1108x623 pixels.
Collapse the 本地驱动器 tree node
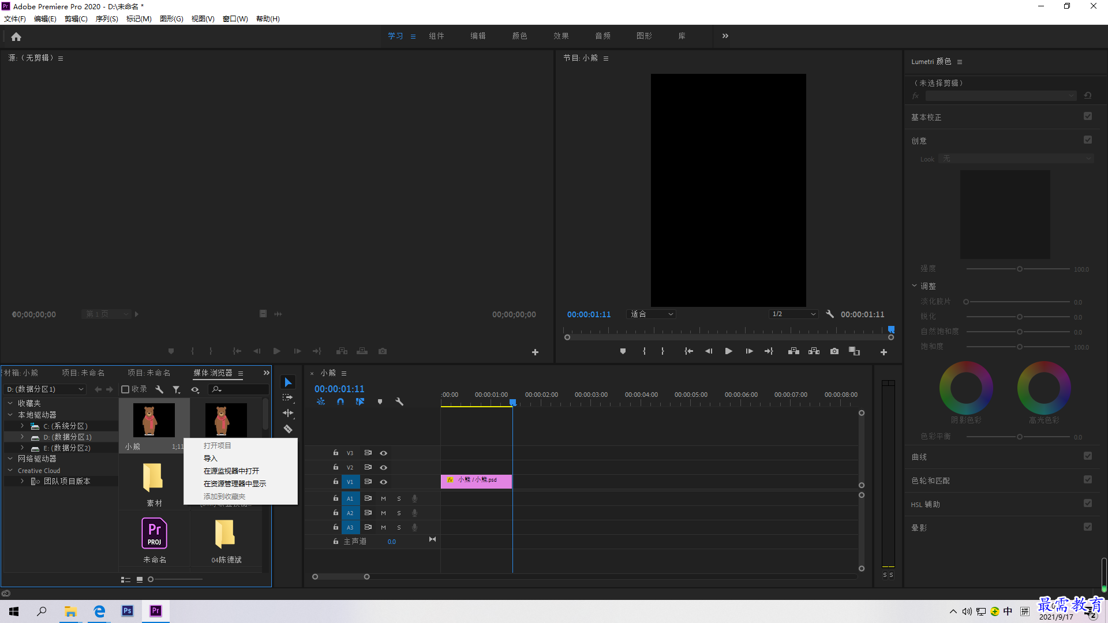(10, 414)
